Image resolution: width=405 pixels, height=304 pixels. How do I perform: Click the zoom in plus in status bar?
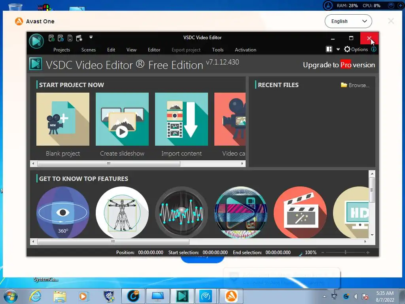(368, 253)
